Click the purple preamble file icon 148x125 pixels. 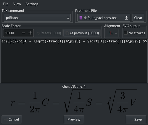click(81, 18)
